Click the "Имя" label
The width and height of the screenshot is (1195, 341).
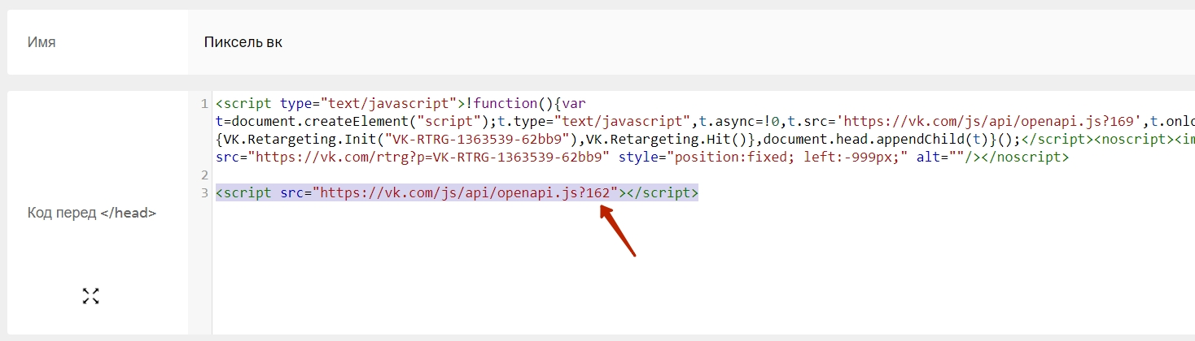tap(42, 42)
